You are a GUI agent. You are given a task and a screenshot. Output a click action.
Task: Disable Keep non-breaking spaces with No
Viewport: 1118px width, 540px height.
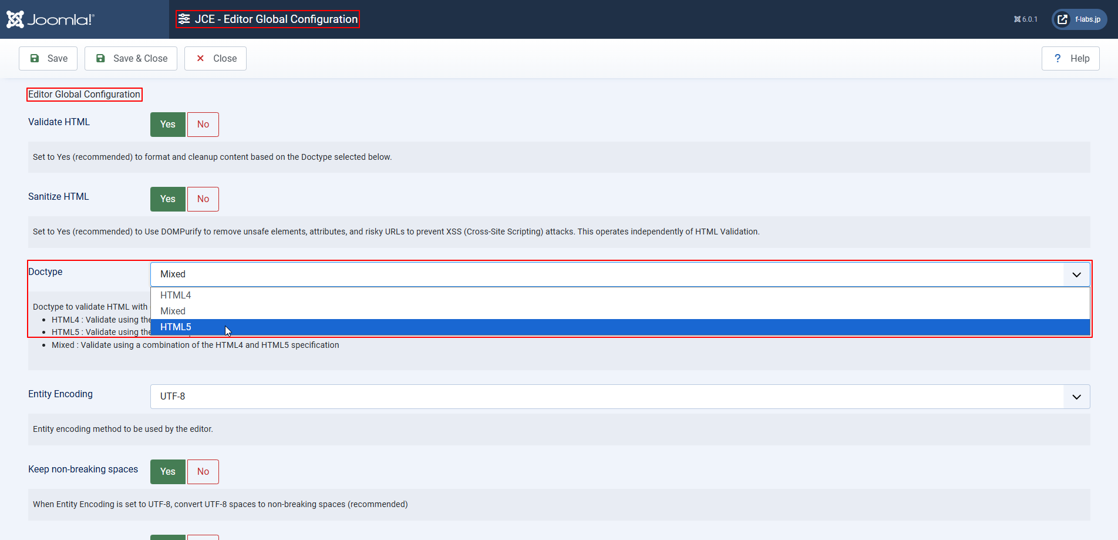click(203, 472)
